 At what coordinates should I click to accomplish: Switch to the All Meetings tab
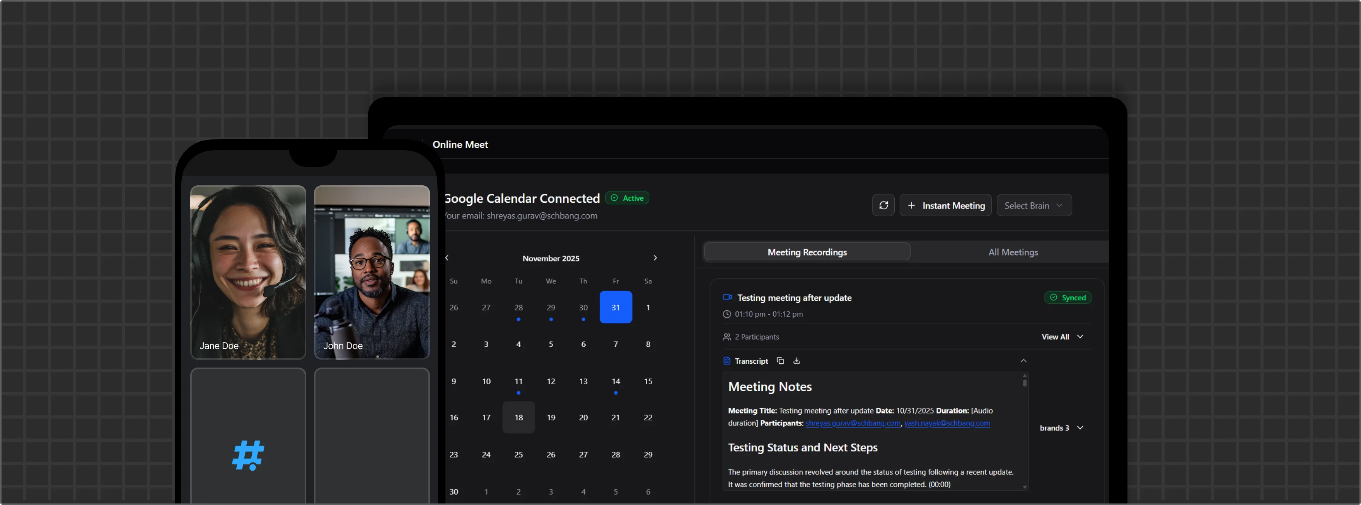point(1013,252)
